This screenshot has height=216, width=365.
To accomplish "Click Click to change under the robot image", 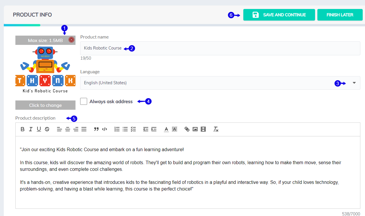I will coord(45,105).
